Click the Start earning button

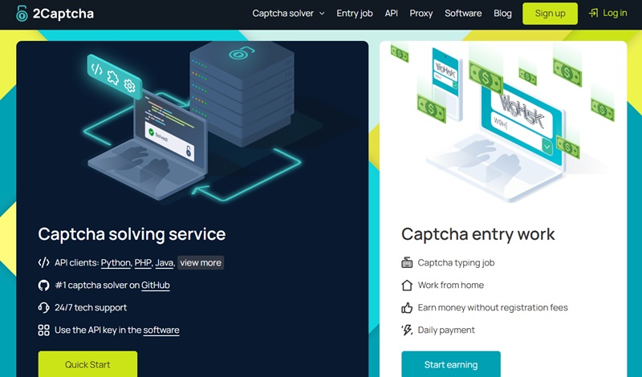coord(451,364)
